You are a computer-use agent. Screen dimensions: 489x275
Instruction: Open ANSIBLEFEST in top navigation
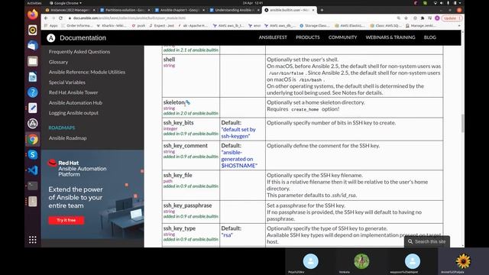(273, 37)
